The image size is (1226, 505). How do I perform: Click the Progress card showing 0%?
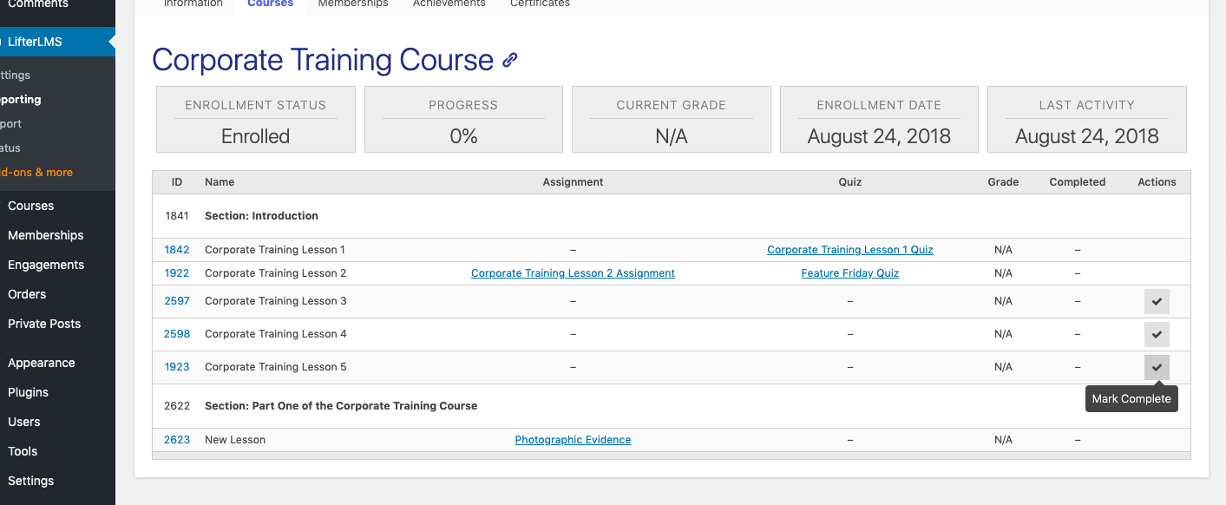[463, 120]
